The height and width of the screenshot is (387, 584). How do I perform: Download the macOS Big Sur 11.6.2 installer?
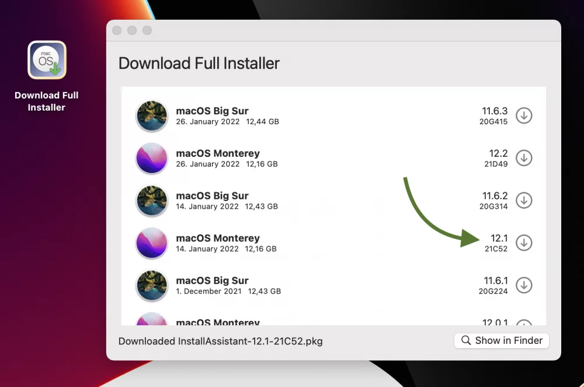[524, 200]
